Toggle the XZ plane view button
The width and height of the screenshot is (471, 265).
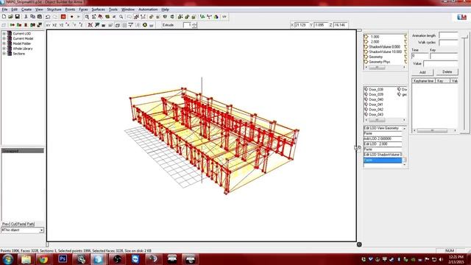click(54, 25)
